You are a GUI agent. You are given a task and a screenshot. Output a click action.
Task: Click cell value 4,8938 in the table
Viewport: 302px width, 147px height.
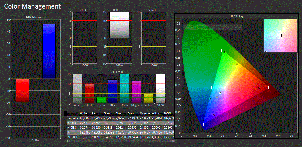pos(157,137)
